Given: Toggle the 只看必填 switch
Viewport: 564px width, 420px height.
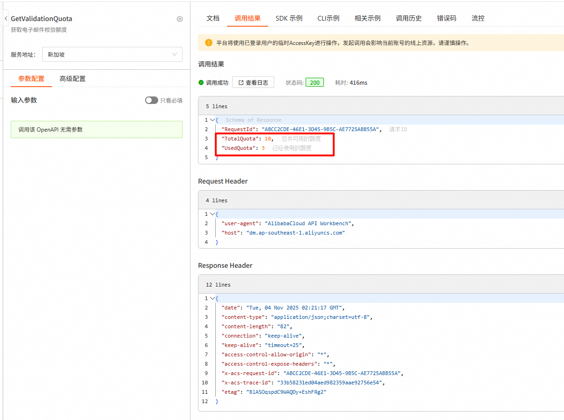Looking at the screenshot, I should [151, 100].
